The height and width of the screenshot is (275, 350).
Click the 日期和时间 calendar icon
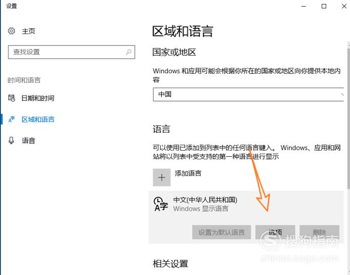click(12, 98)
